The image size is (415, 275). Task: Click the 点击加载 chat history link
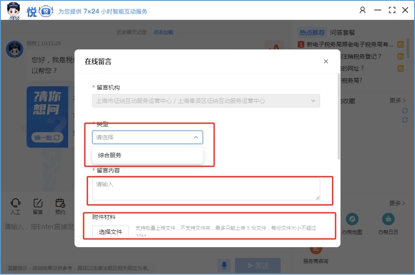click(163, 32)
